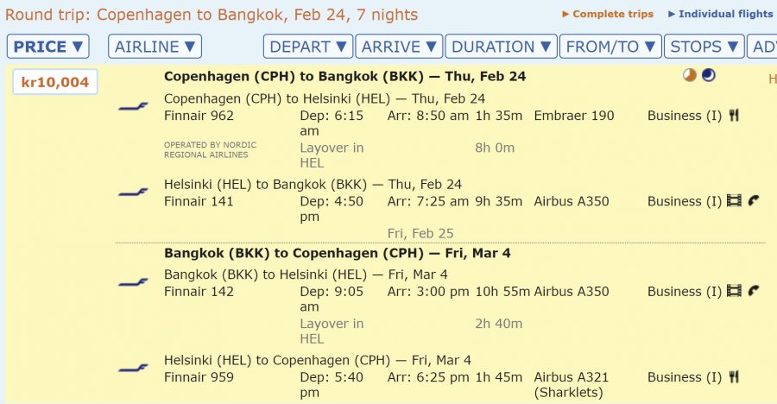The width and height of the screenshot is (777, 404).
Task: Click the overnight moon icon in header
Action: click(x=708, y=76)
